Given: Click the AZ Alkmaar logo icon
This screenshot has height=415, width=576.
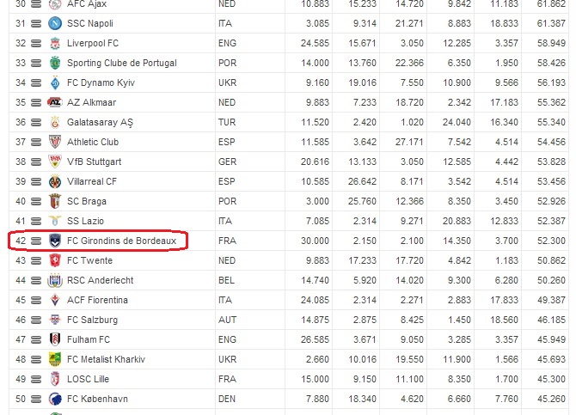Looking at the screenshot, I should [55, 102].
